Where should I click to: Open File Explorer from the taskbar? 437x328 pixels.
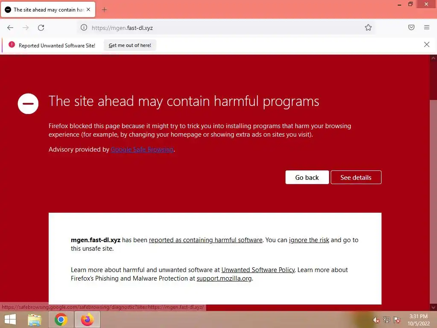click(x=35, y=320)
